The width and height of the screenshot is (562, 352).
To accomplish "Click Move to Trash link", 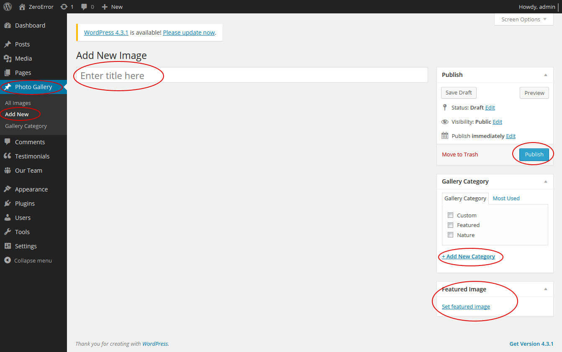I will click(x=460, y=155).
